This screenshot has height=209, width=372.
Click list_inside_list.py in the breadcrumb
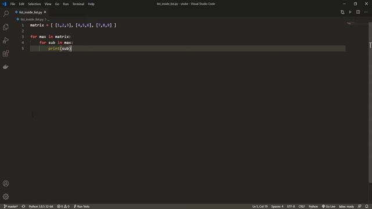pos(32,19)
